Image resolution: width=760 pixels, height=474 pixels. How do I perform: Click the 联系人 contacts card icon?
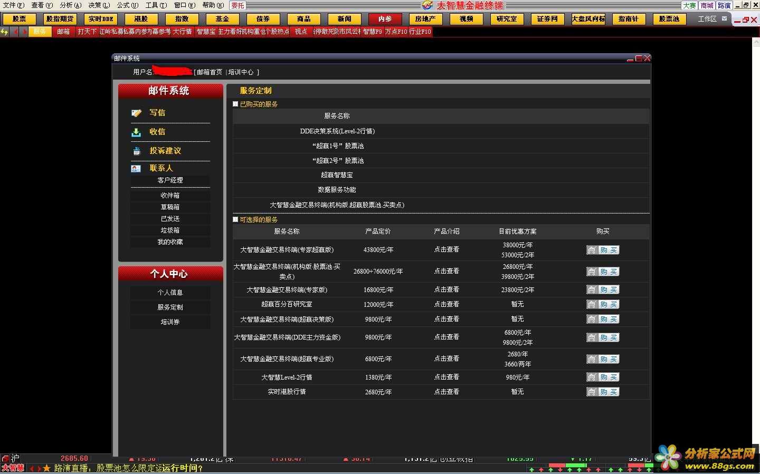click(136, 168)
